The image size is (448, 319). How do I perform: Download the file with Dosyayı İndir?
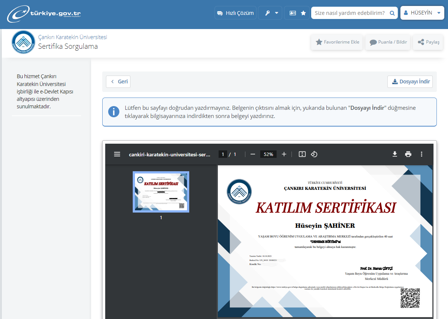[x=410, y=82]
